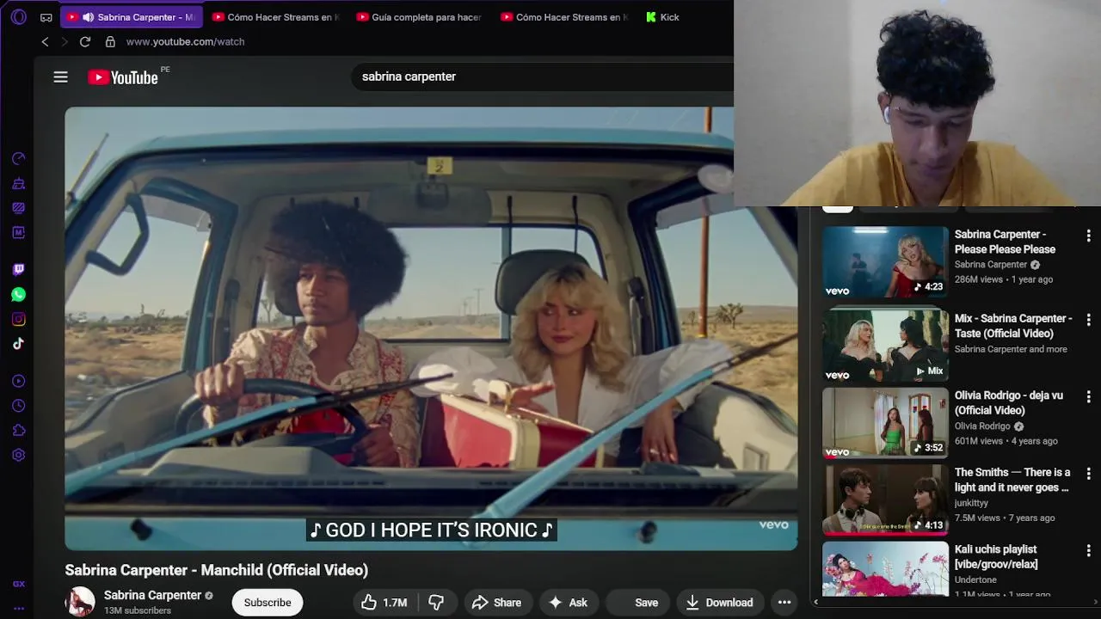Click the Ask AI button

[568, 603]
